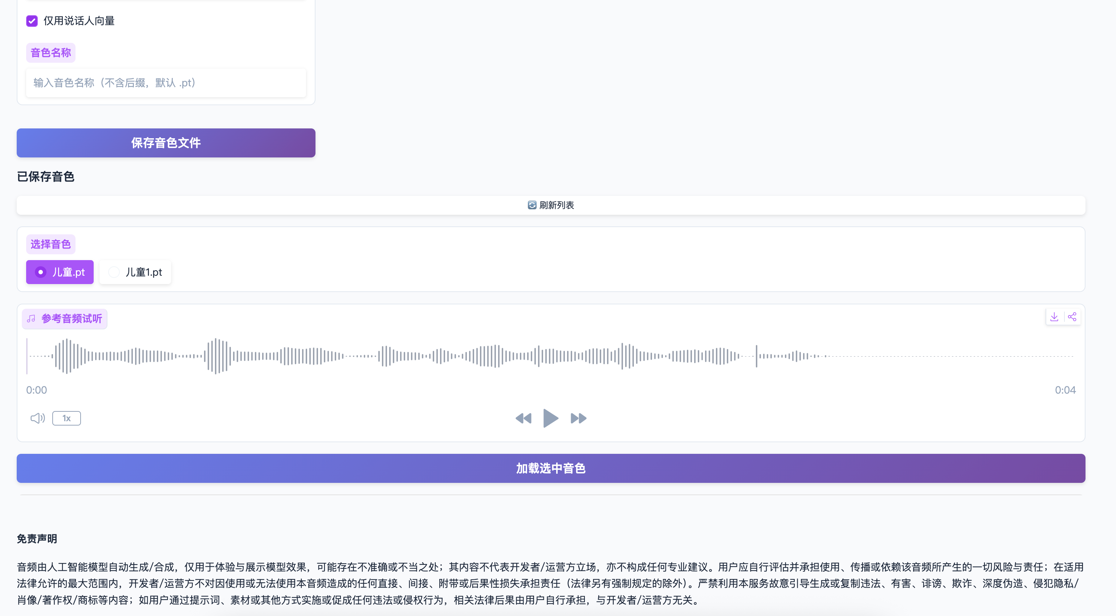Select the 儿童1.pt radio option
Screen dimensions: 1116x616
[x=114, y=272]
